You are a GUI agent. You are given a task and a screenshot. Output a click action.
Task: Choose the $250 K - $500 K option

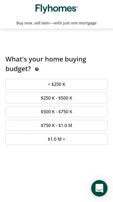[x=56, y=98]
